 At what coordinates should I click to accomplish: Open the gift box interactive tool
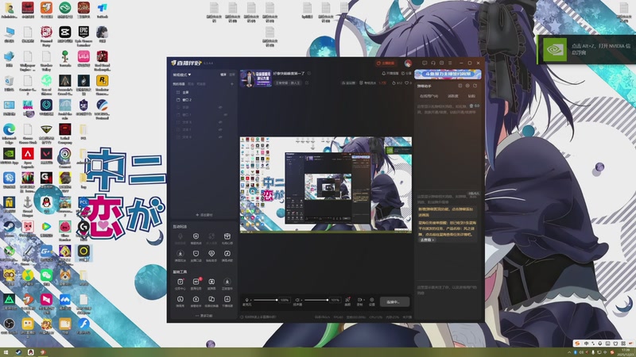[227, 238]
